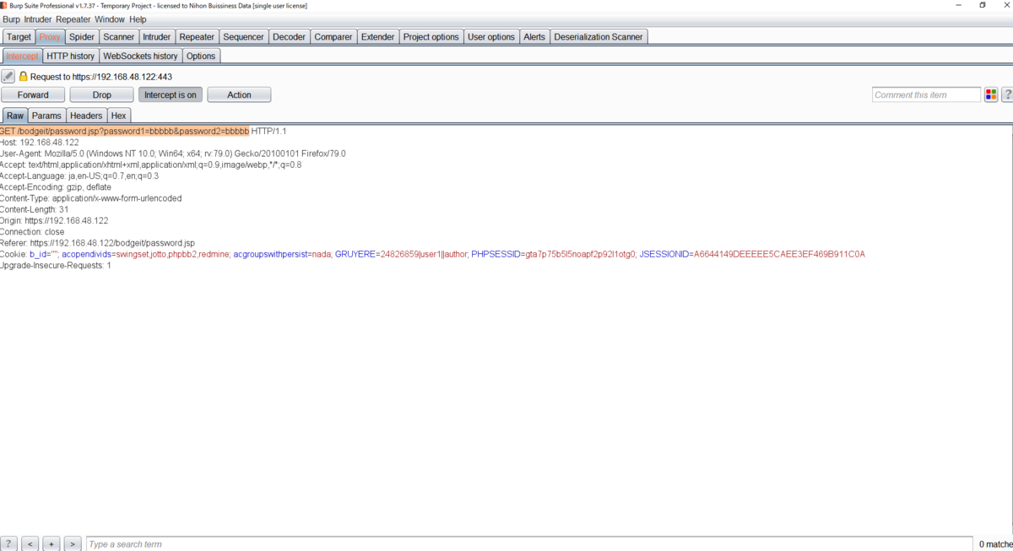Click the Referer header line
Image resolution: width=1013 pixels, height=551 pixels.
point(98,243)
